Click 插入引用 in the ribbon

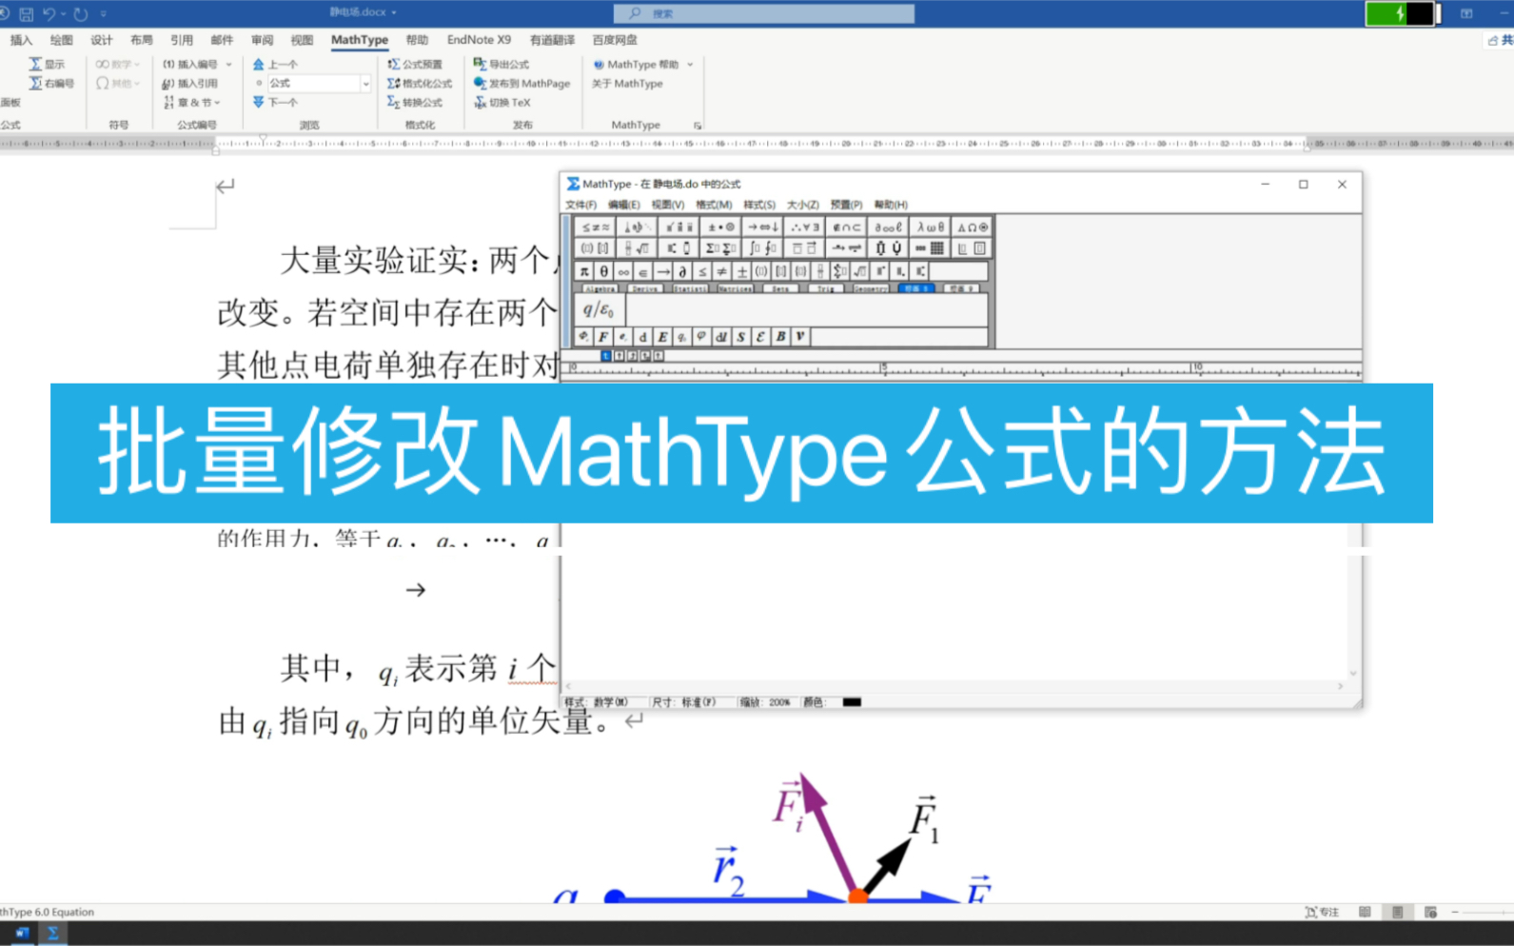[x=190, y=83]
